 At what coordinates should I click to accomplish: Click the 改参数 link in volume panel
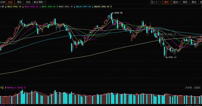(x=189, y=88)
